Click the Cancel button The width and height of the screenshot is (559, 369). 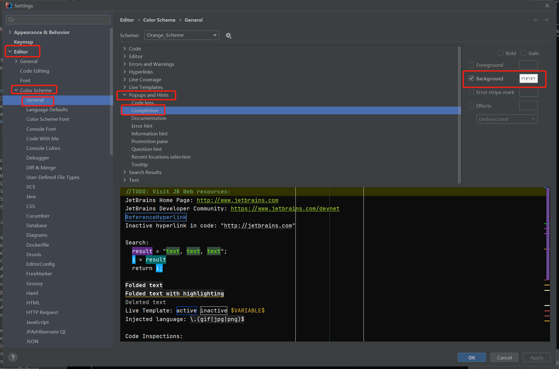(x=505, y=358)
